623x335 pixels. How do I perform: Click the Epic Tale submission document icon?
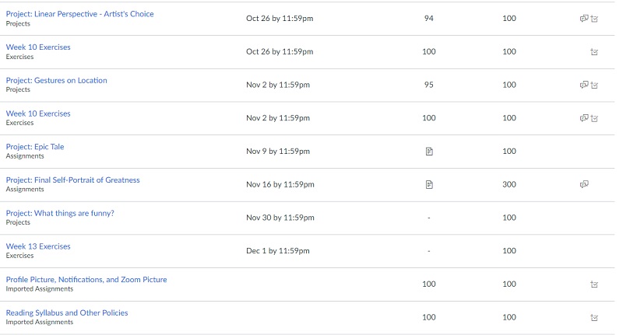(x=429, y=152)
